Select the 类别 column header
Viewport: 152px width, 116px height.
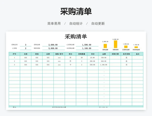37,54
